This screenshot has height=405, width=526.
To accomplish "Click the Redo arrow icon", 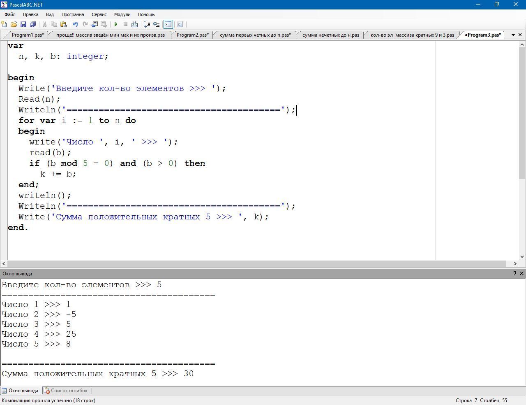I will (x=85, y=24).
